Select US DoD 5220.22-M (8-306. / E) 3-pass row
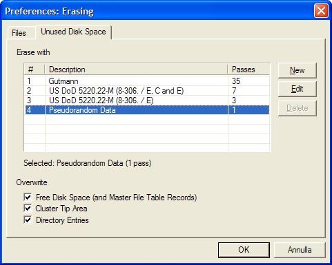332x265 pixels. pyautogui.click(x=147, y=100)
